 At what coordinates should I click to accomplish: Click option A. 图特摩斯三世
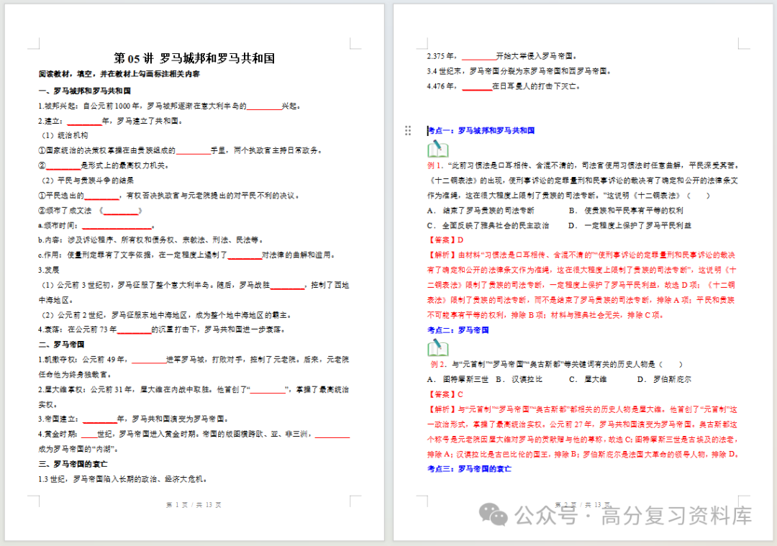coord(458,380)
